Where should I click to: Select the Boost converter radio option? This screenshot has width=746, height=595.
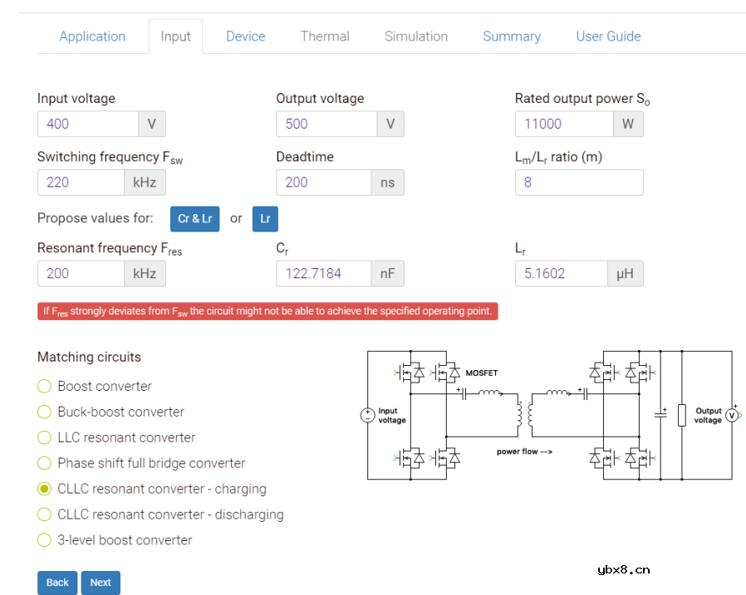(45, 386)
